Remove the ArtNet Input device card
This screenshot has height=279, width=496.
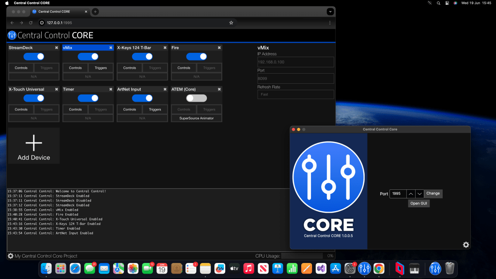click(165, 90)
